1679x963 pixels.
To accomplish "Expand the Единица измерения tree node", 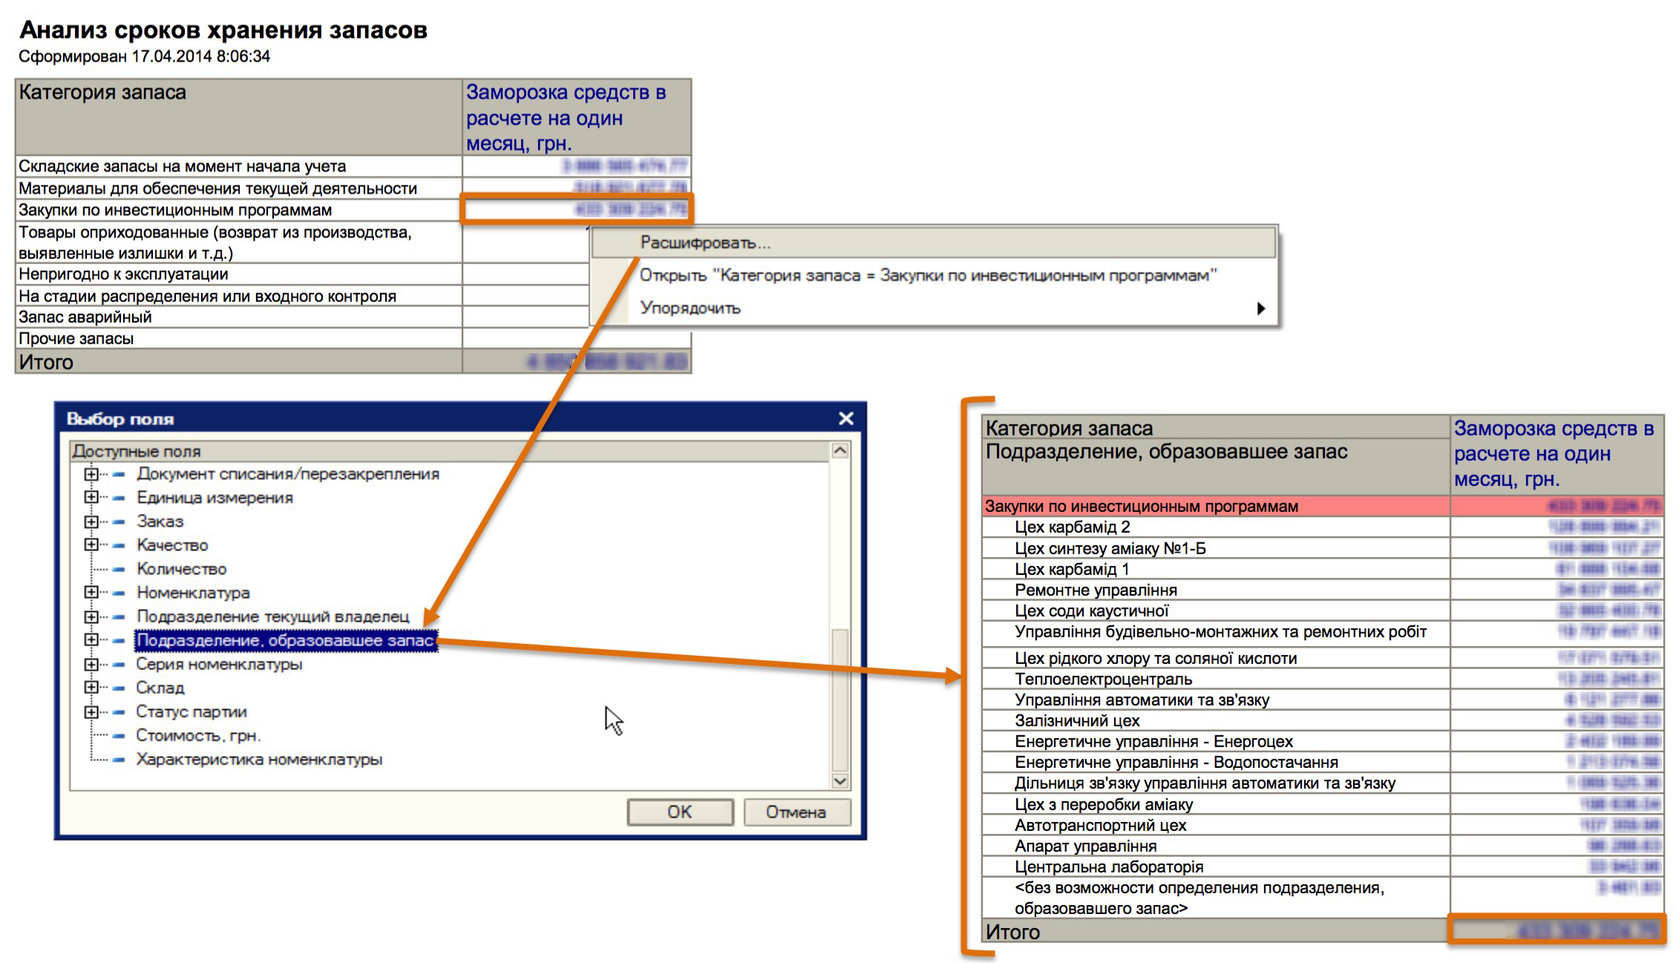I will (x=91, y=498).
